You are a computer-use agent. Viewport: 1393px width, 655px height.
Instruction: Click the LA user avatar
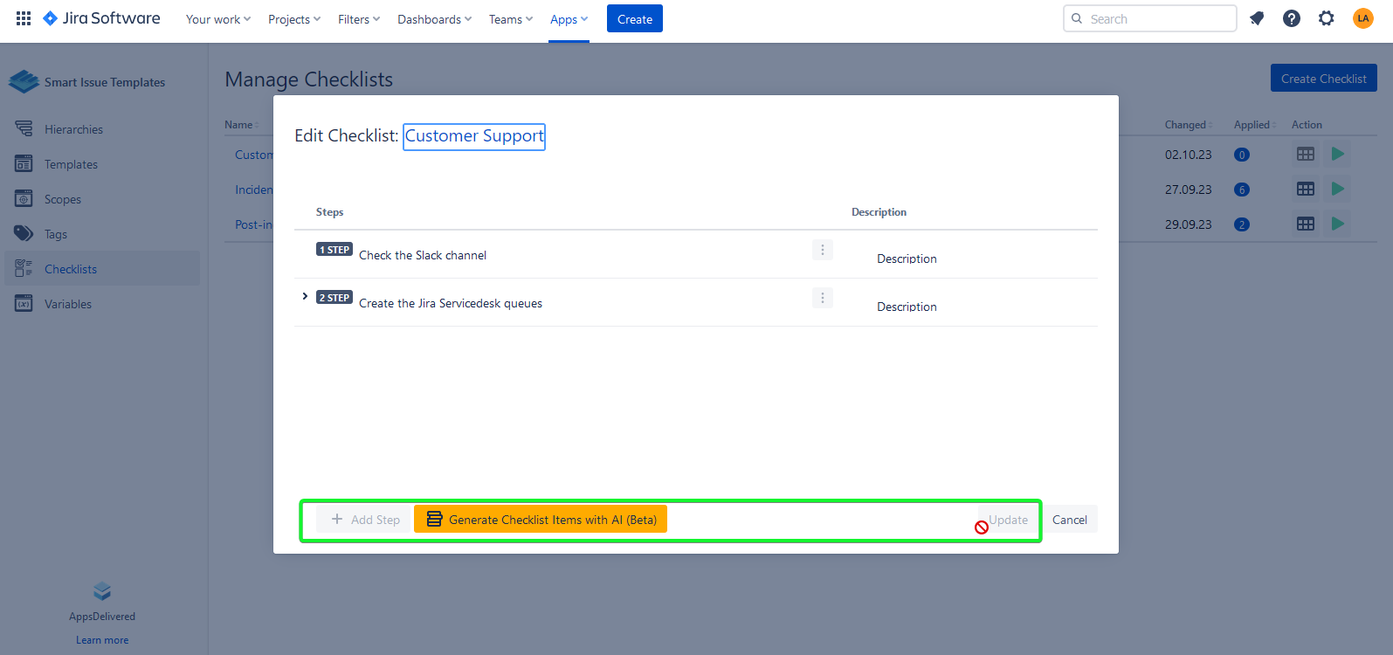coord(1362,18)
